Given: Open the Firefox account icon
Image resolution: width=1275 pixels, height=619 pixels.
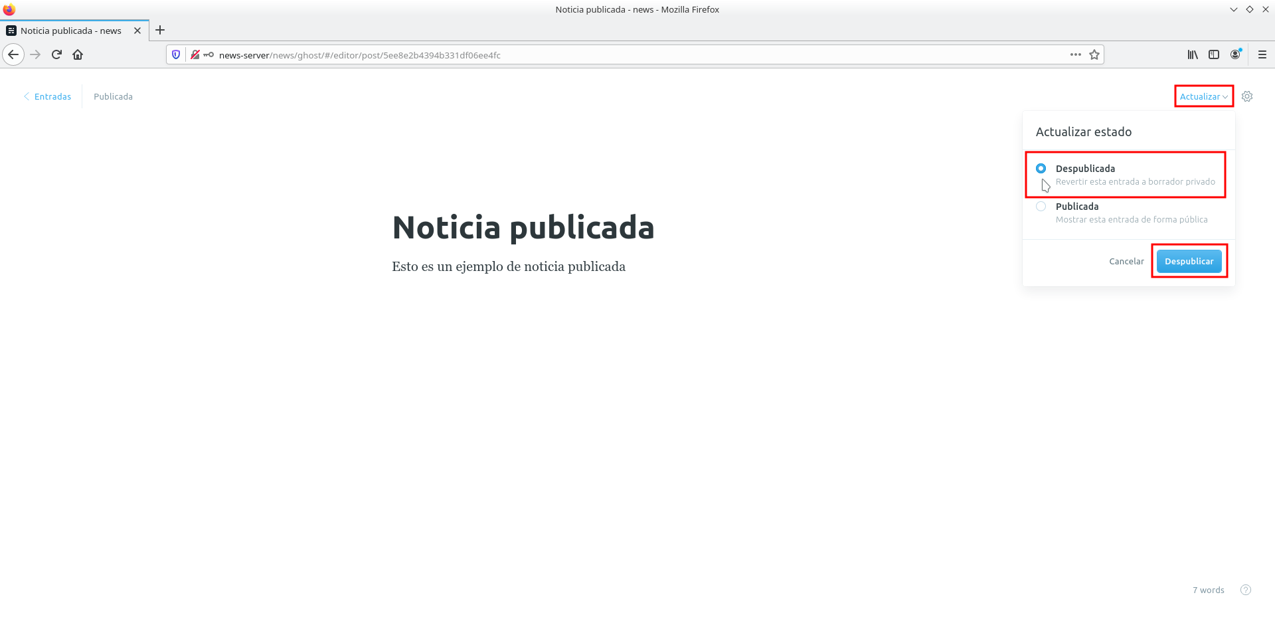Looking at the screenshot, I should pyautogui.click(x=1235, y=54).
